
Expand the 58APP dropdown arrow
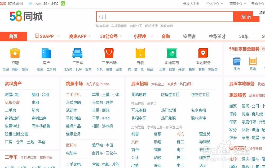(x=59, y=36)
